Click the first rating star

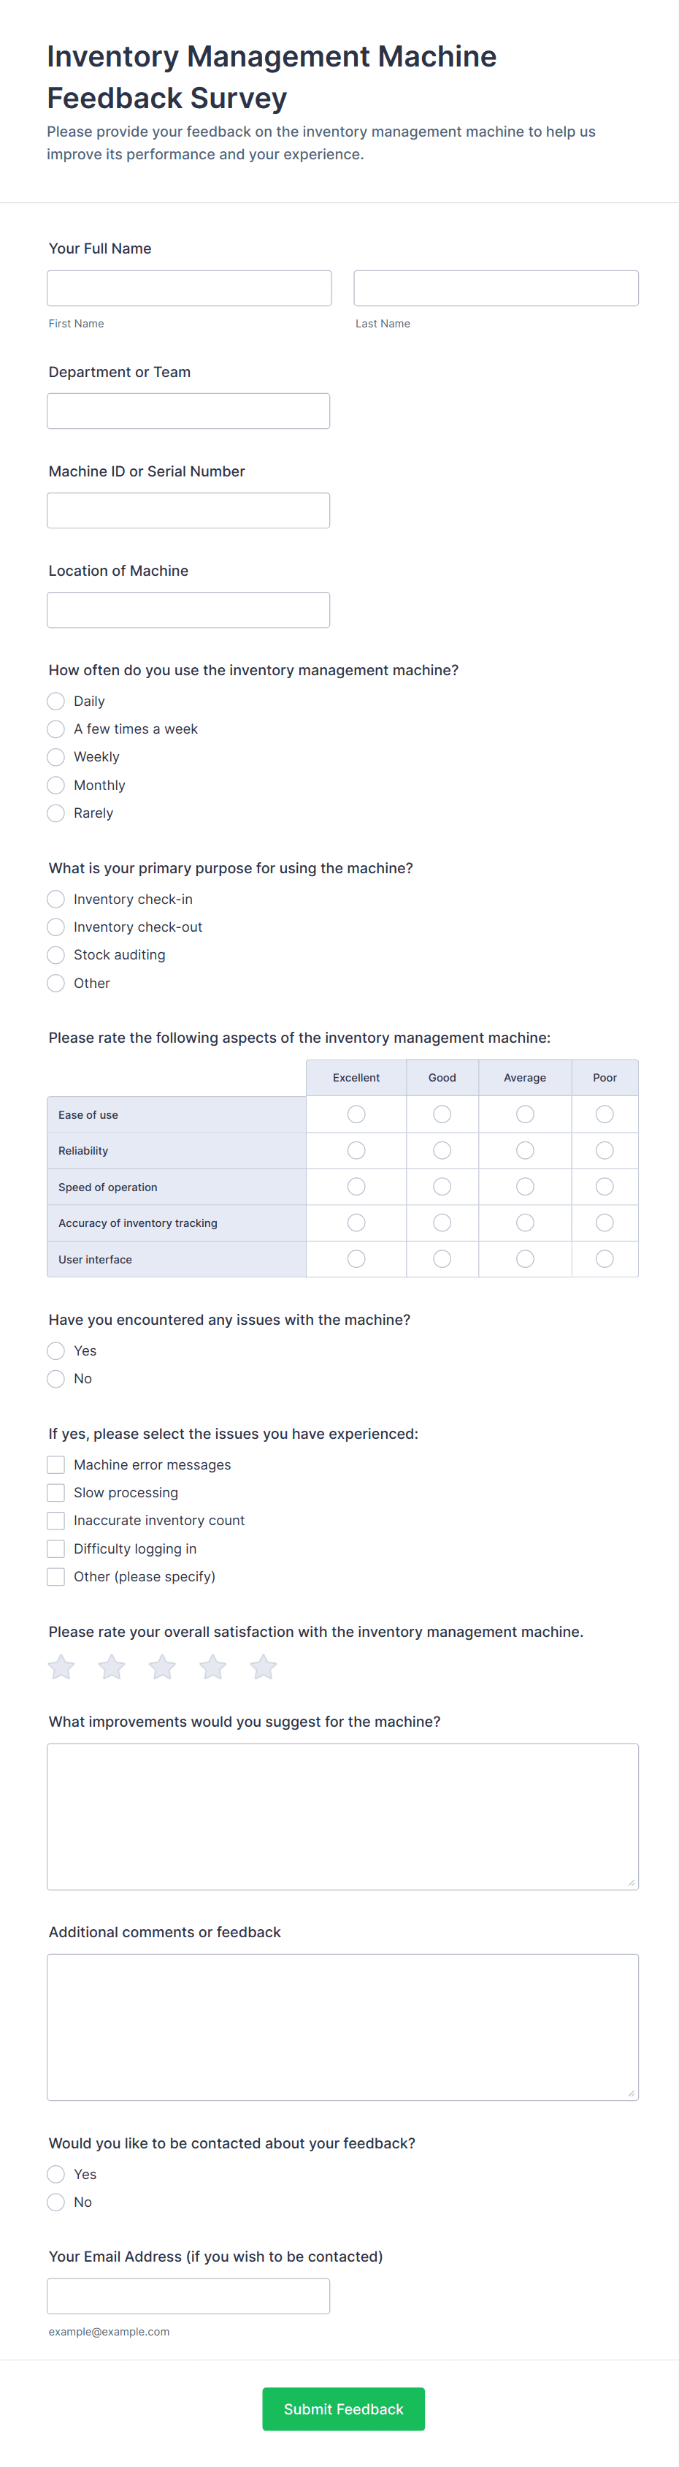coord(62,1668)
